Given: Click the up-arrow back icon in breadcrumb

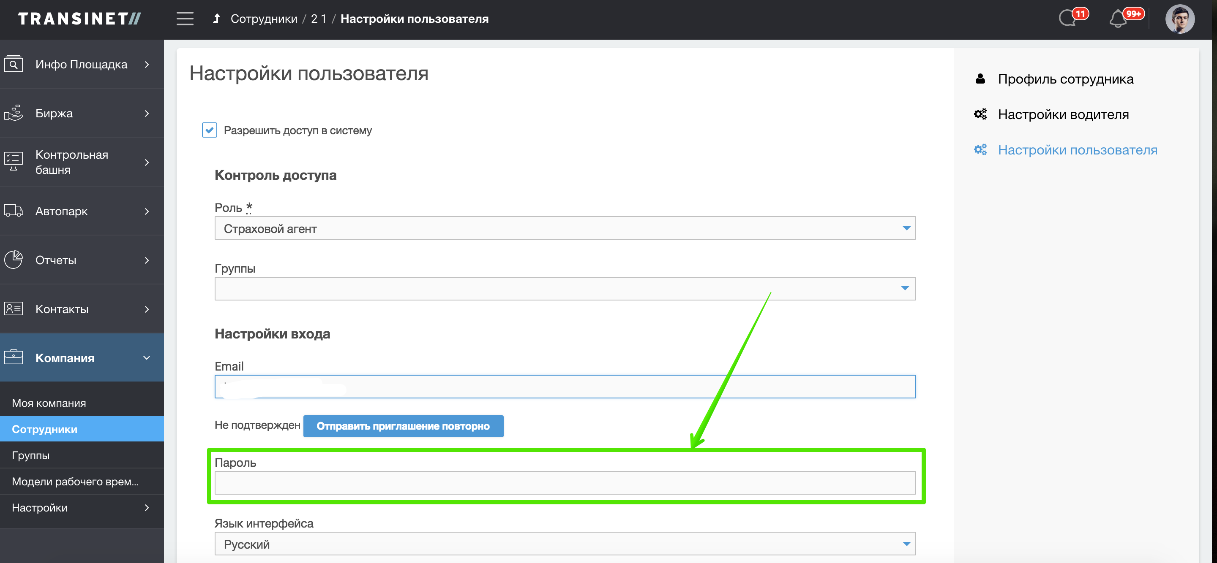Looking at the screenshot, I should (216, 19).
